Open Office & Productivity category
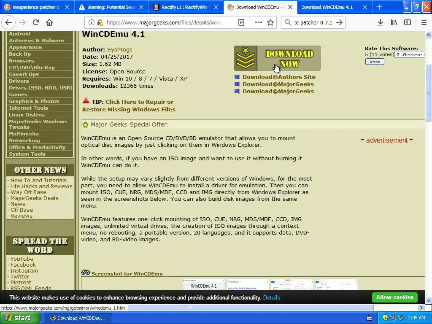The width and height of the screenshot is (432, 324). tap(37, 147)
